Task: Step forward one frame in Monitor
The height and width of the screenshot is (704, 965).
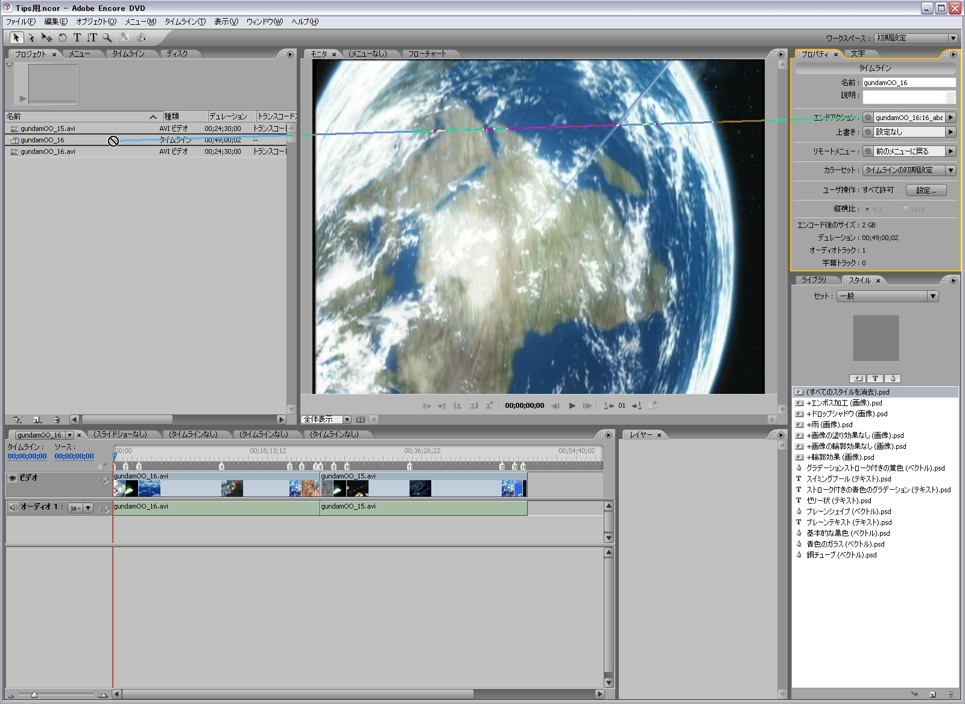Action: coord(587,405)
